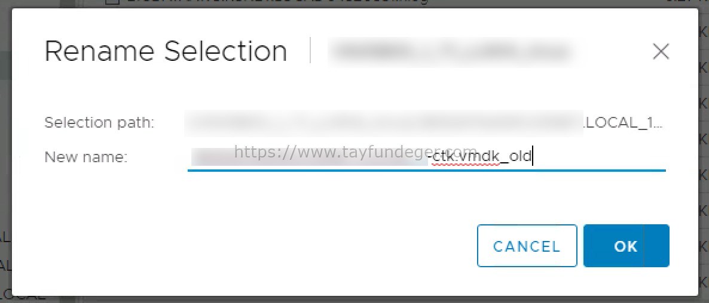Click CANCEL to discard the rename
Image resolution: width=709 pixels, height=303 pixels.
[527, 246]
